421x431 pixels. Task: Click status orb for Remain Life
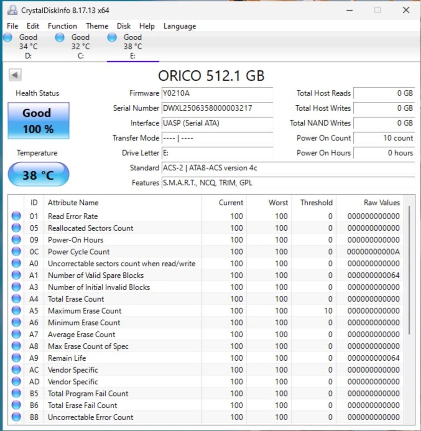[x=16, y=358]
